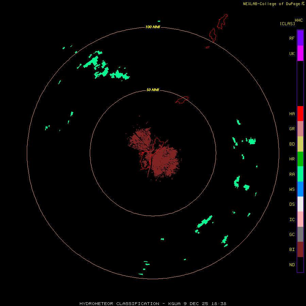Click the IC legend label
This screenshot has height=306, width=306.
(x=292, y=220)
